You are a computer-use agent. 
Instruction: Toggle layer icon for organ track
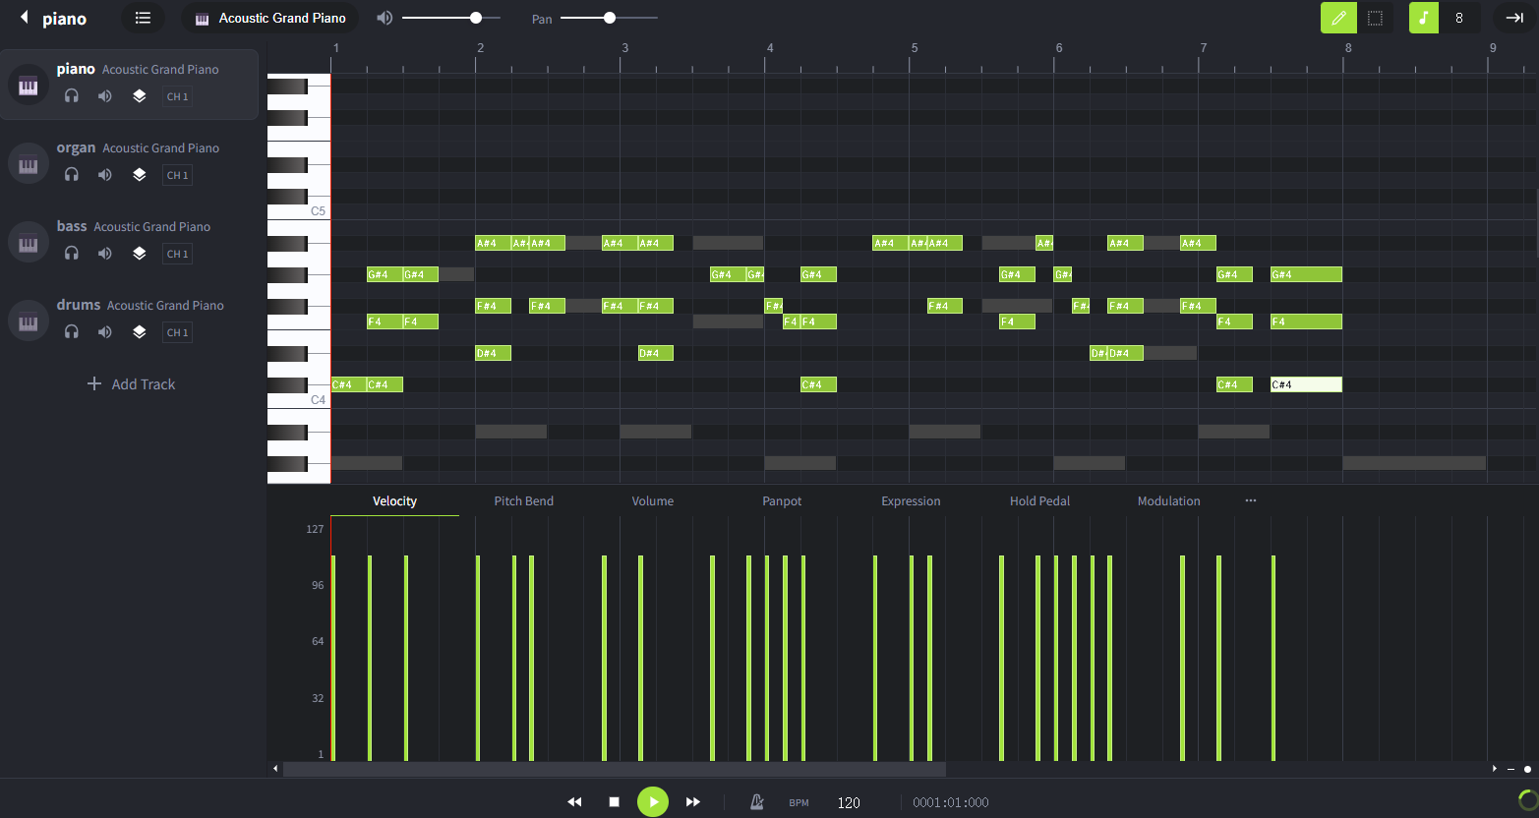point(139,174)
